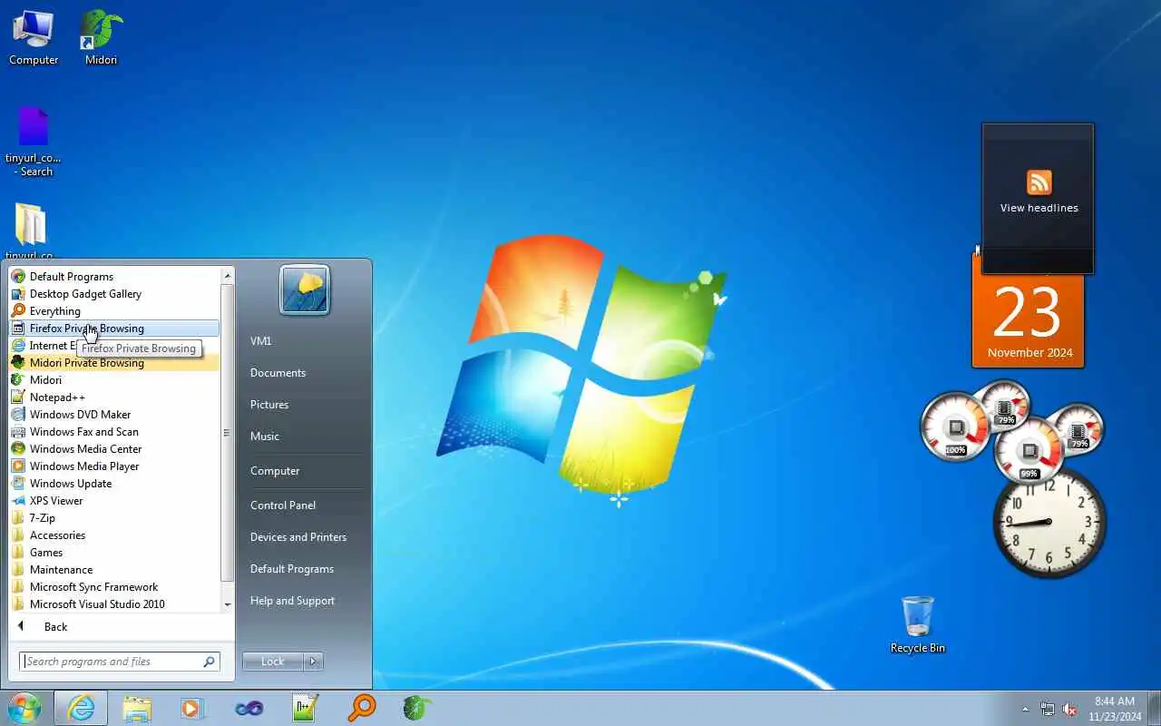Open Windows Explorer from the taskbar

(x=137, y=708)
